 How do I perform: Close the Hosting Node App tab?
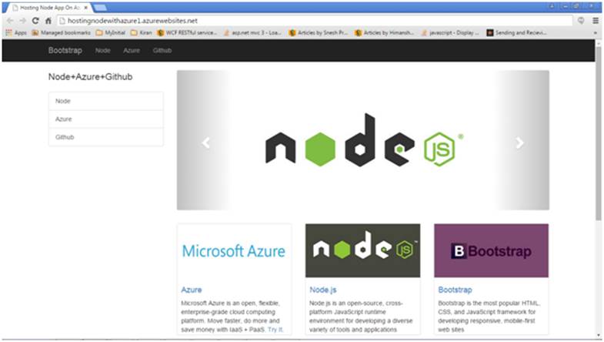[x=85, y=8]
